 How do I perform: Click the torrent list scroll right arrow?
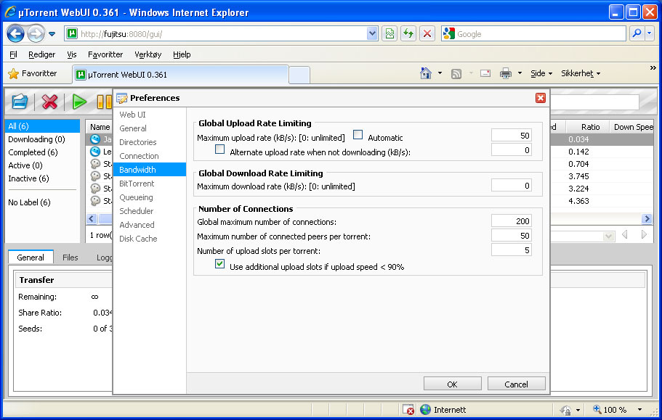[x=647, y=218]
